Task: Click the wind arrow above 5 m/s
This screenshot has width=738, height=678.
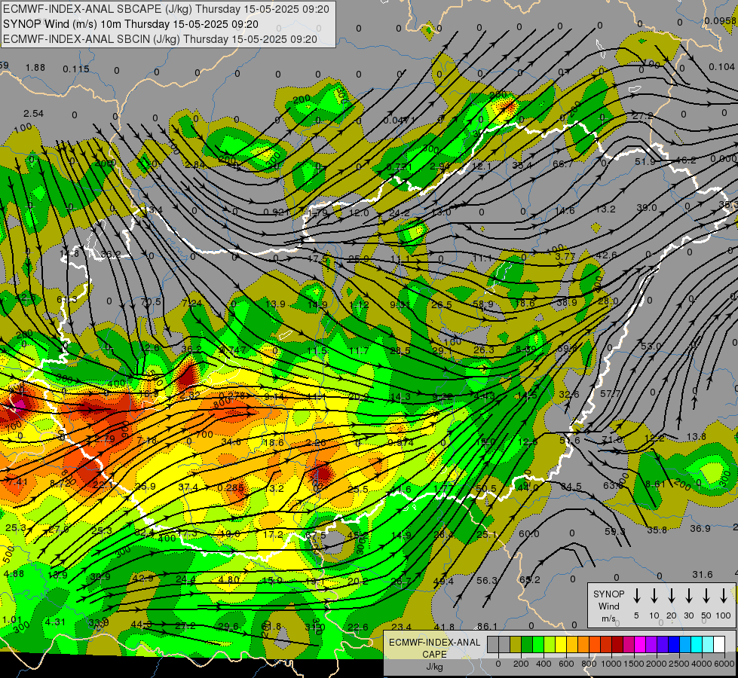Action: (637, 596)
